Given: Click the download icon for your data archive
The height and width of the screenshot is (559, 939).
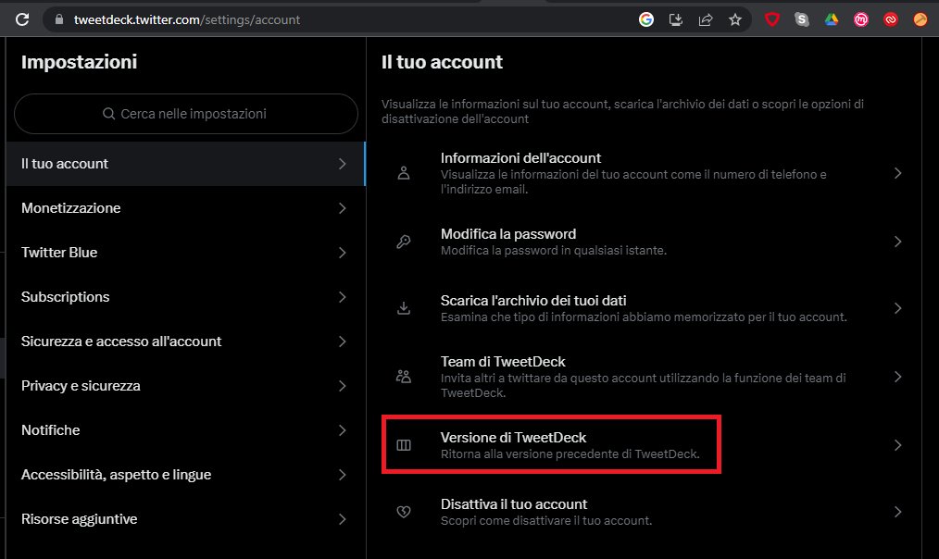Looking at the screenshot, I should click(403, 307).
